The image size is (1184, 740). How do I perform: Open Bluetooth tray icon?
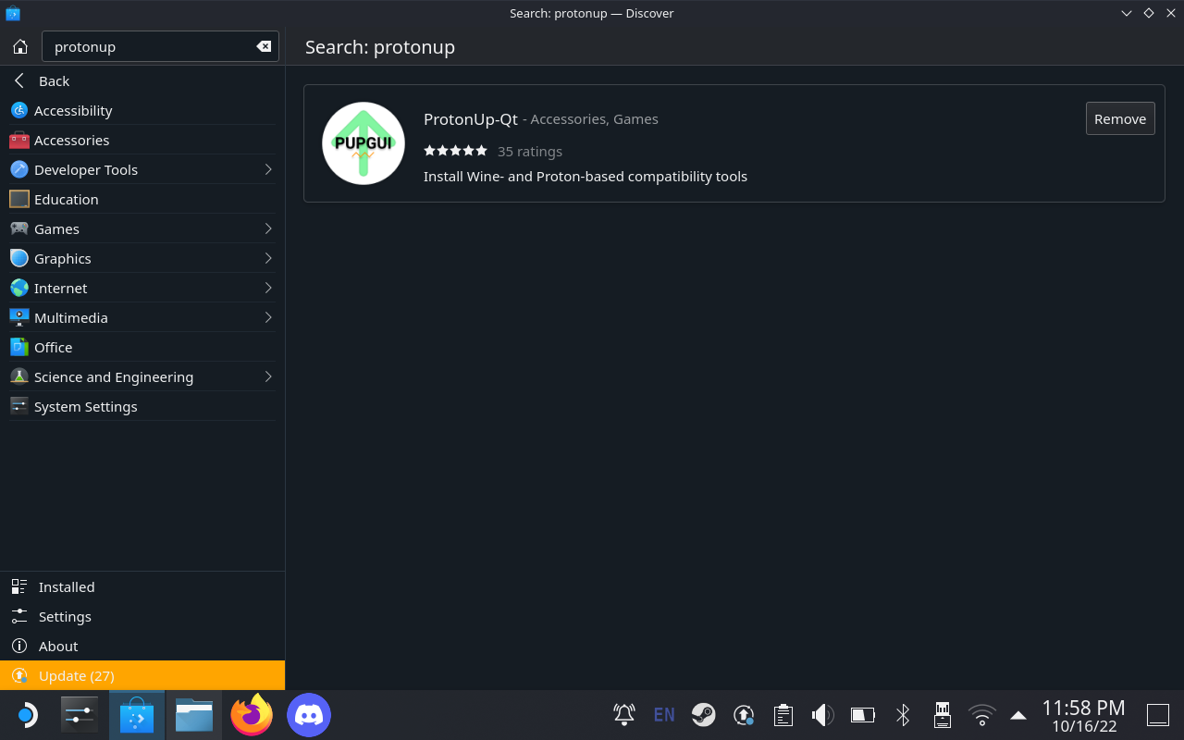(903, 714)
